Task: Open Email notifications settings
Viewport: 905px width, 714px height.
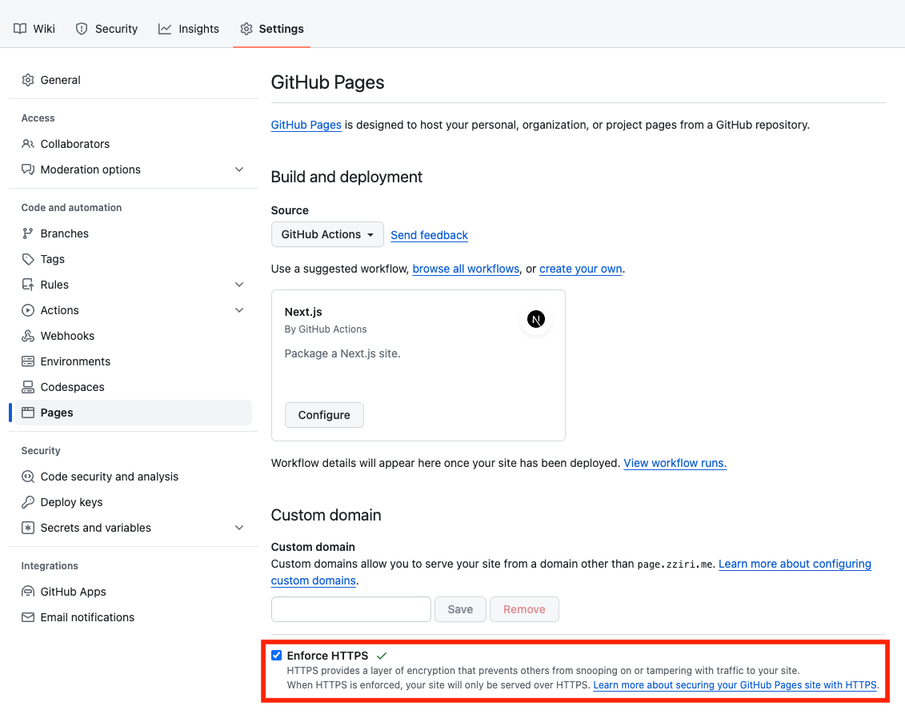Action: (134, 617)
